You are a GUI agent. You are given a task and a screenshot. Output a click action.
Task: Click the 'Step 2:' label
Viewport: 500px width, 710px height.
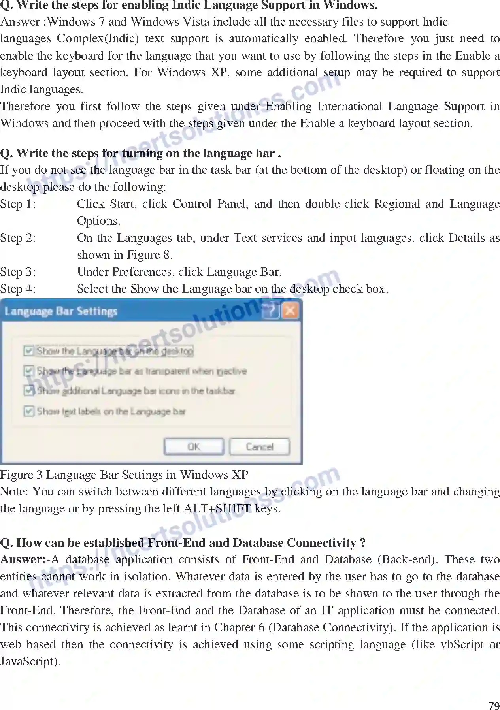[x=18, y=238]
